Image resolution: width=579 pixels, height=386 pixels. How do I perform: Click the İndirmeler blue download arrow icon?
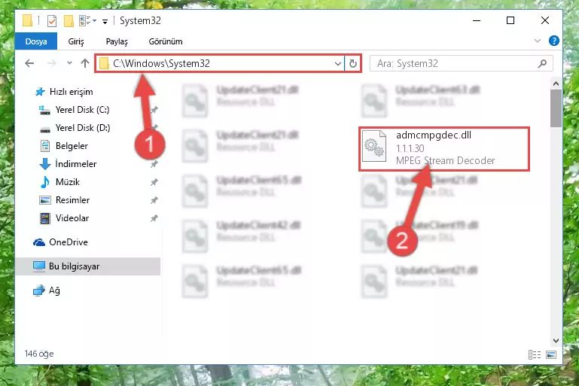click(x=45, y=164)
